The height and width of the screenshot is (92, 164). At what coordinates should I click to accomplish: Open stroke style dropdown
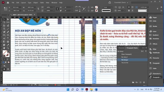112,11
